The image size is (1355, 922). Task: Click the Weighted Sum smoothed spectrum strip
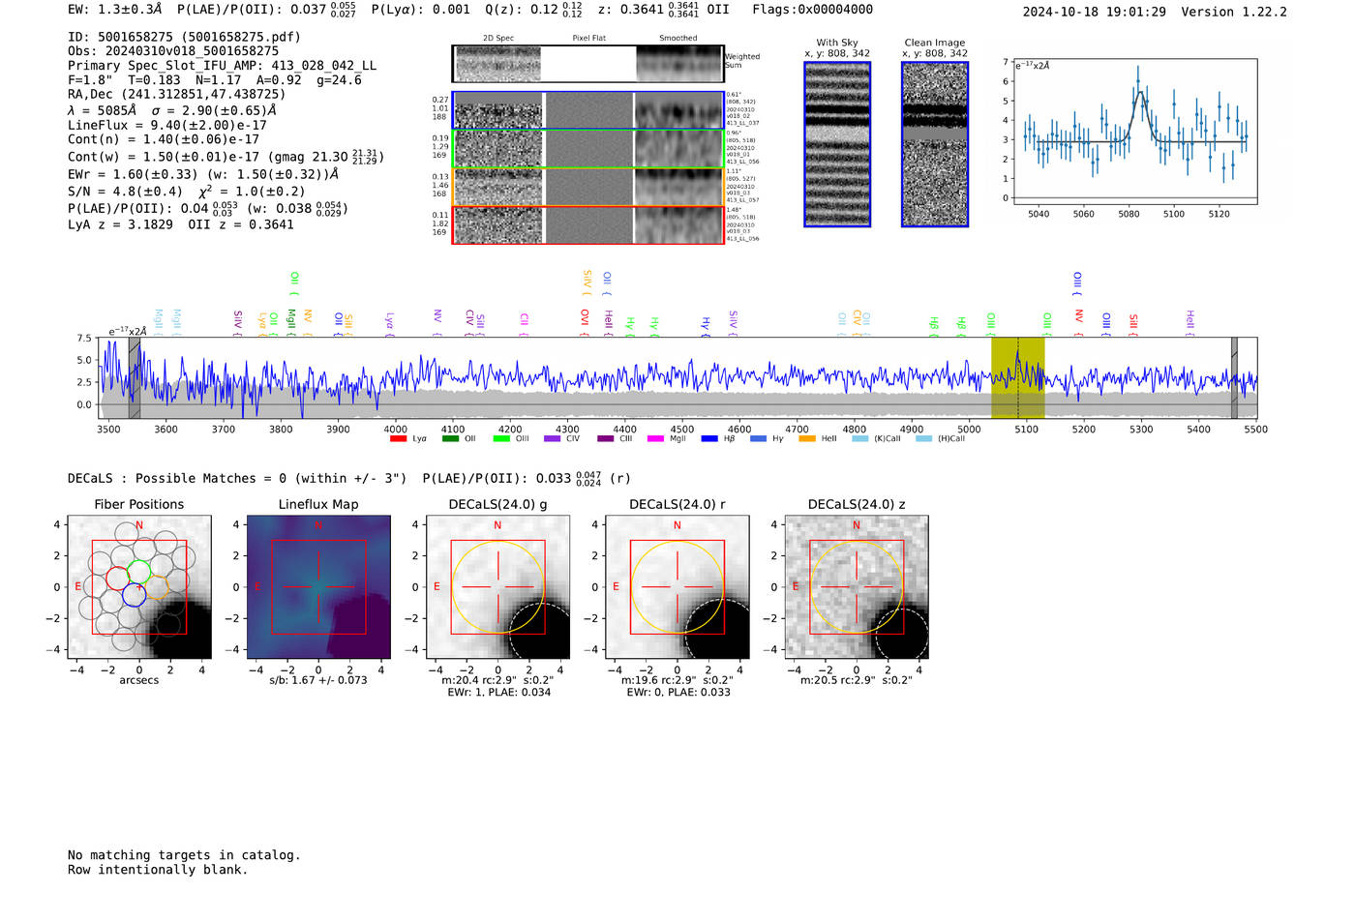(679, 64)
